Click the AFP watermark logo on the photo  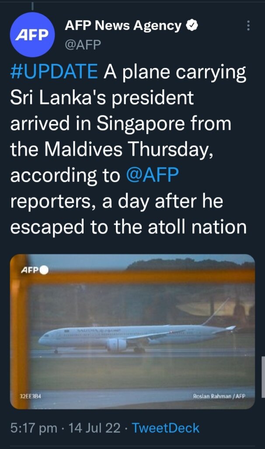coord(30,270)
